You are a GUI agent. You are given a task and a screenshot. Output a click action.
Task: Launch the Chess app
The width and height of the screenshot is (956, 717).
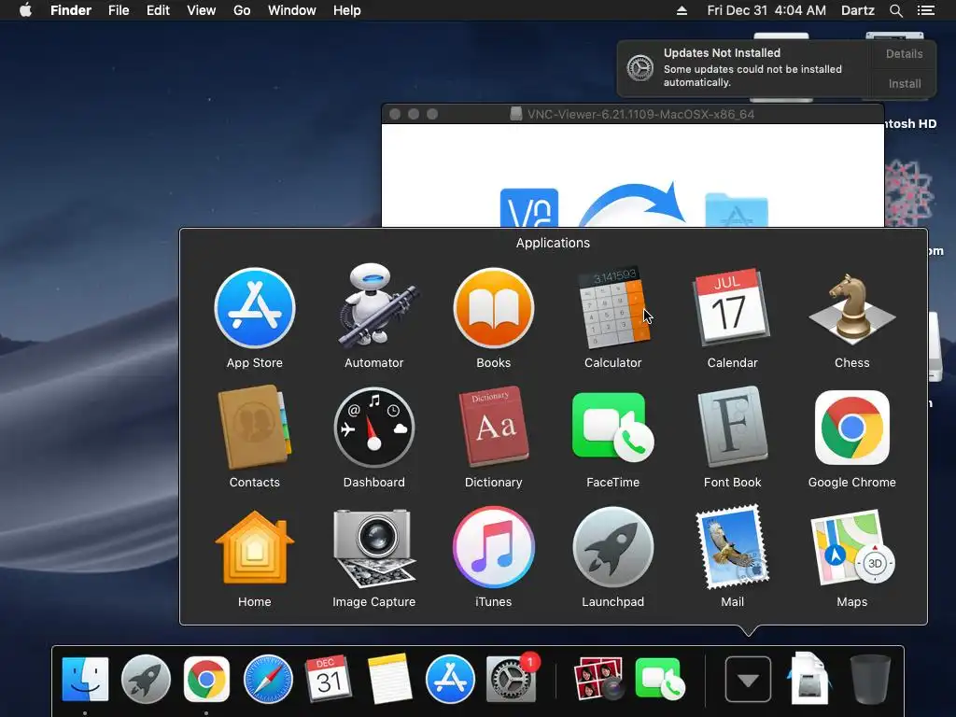tap(851, 308)
